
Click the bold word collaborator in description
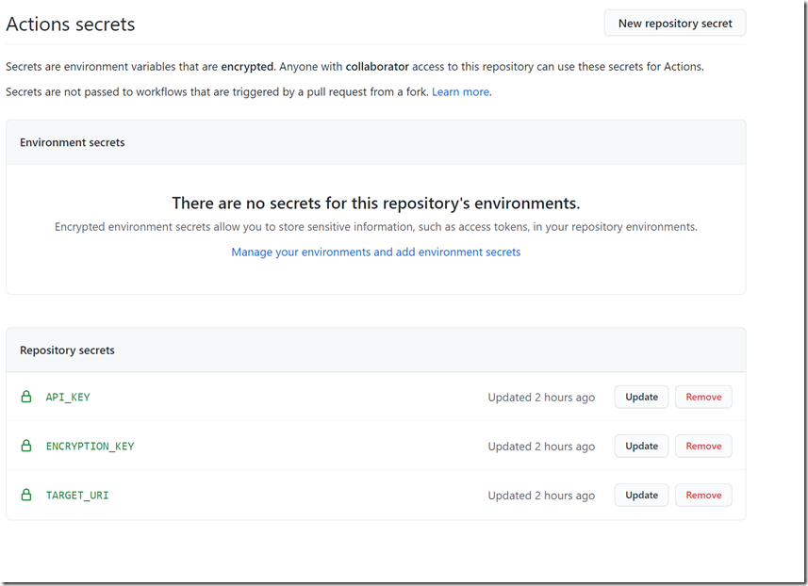click(377, 67)
